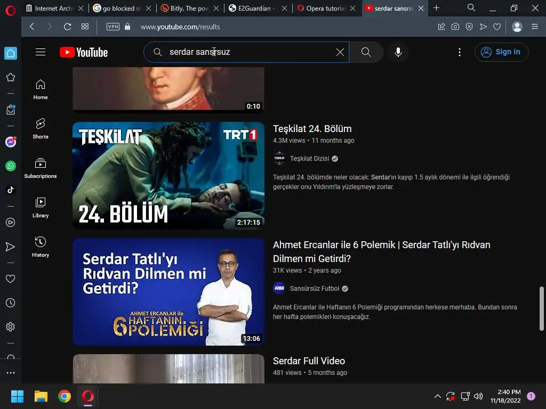Screen dimensions: 546x409
Task: Go to YouTube Home
Action: (x=41, y=89)
